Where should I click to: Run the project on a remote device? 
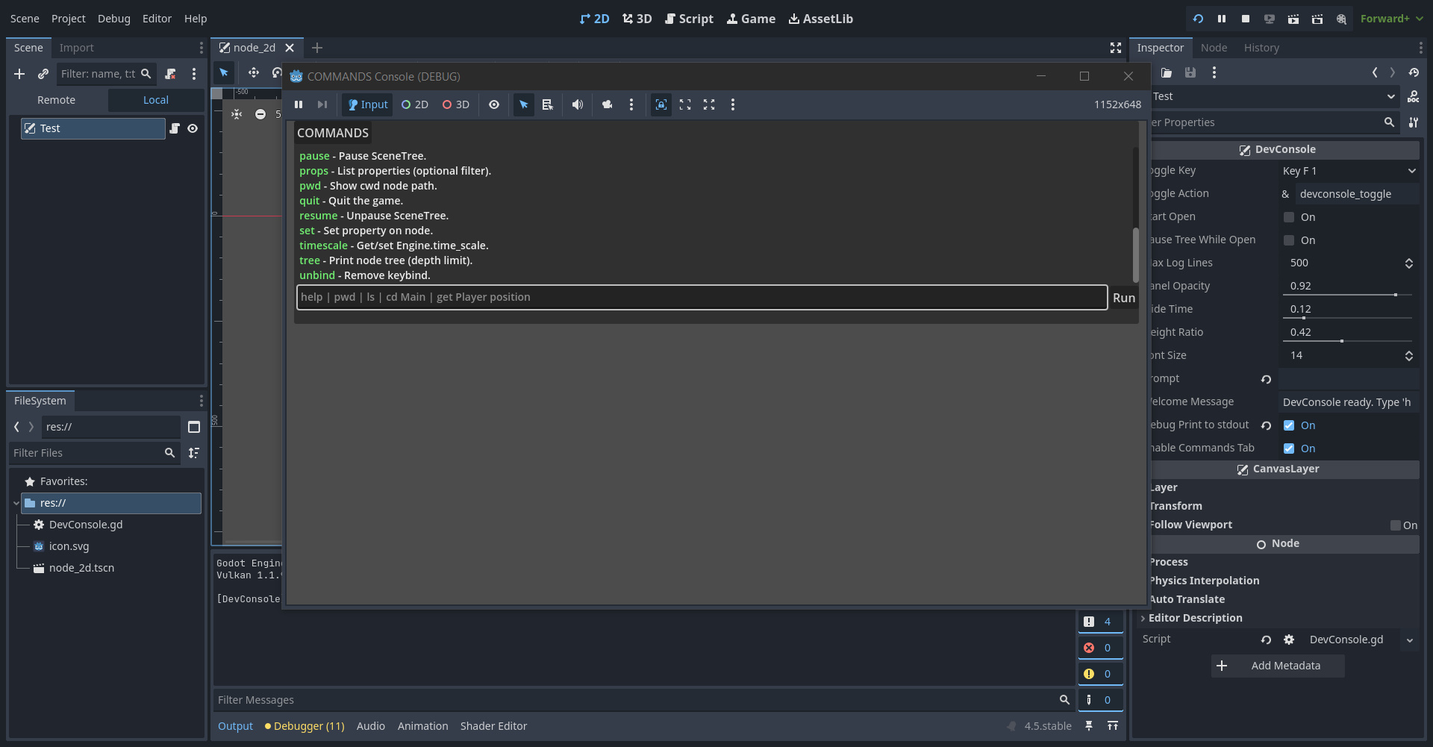1270,19
